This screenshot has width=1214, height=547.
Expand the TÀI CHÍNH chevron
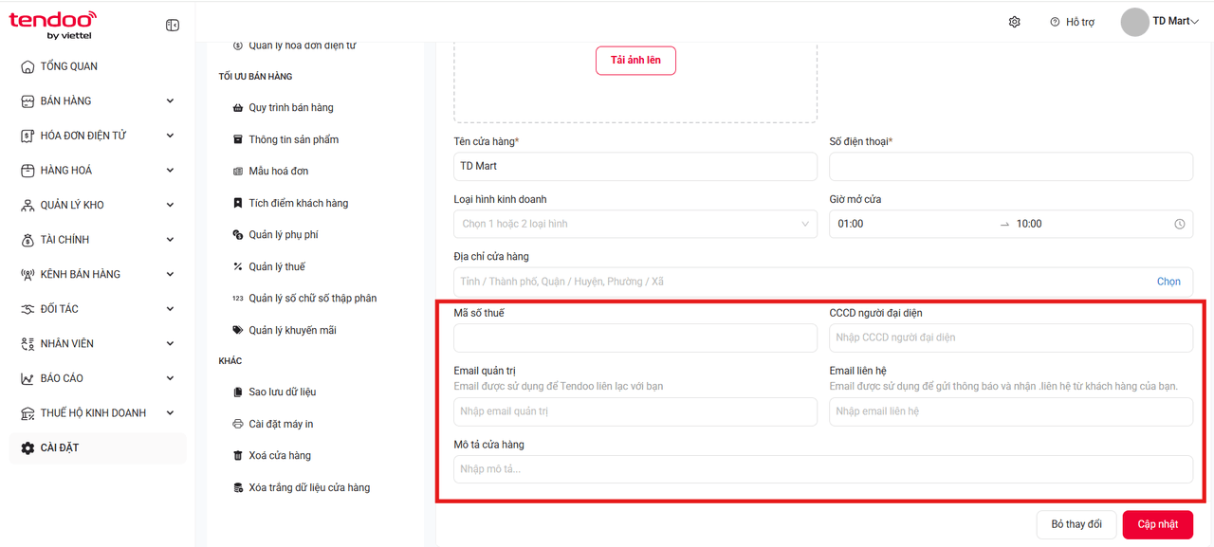click(x=171, y=240)
